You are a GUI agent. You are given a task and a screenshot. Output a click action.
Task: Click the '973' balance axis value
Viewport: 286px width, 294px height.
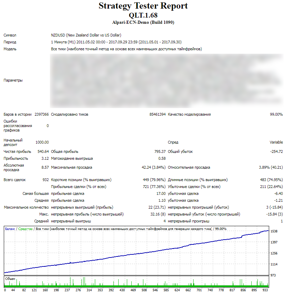click(273, 275)
